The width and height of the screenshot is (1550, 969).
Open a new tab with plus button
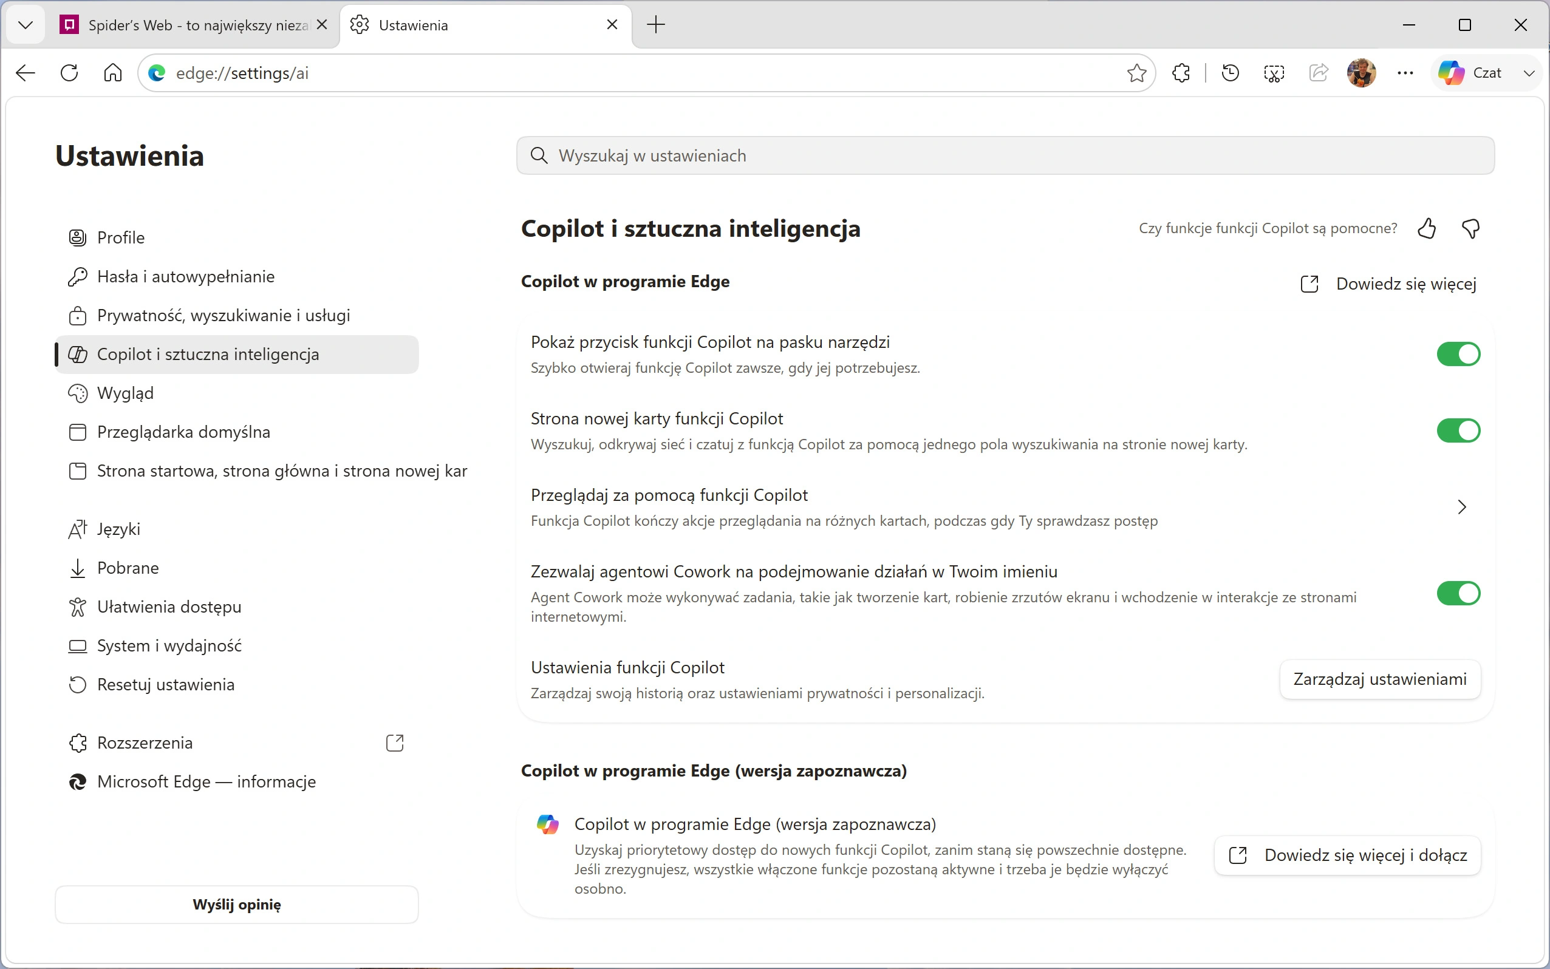coord(656,25)
